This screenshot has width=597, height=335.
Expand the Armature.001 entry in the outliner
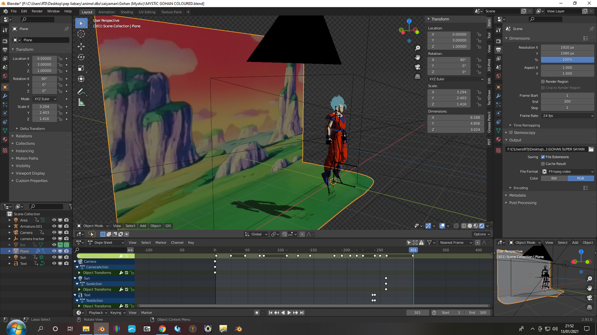click(x=10, y=226)
